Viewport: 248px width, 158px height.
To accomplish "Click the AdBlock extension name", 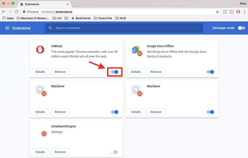I will point(57,46).
